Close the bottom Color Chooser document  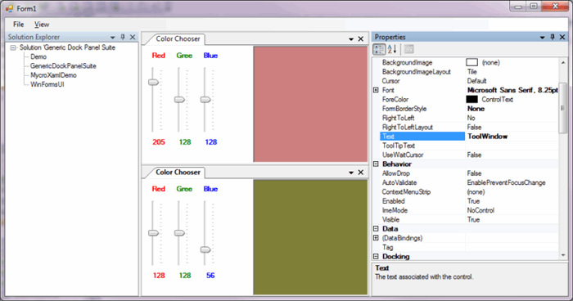[361, 172]
